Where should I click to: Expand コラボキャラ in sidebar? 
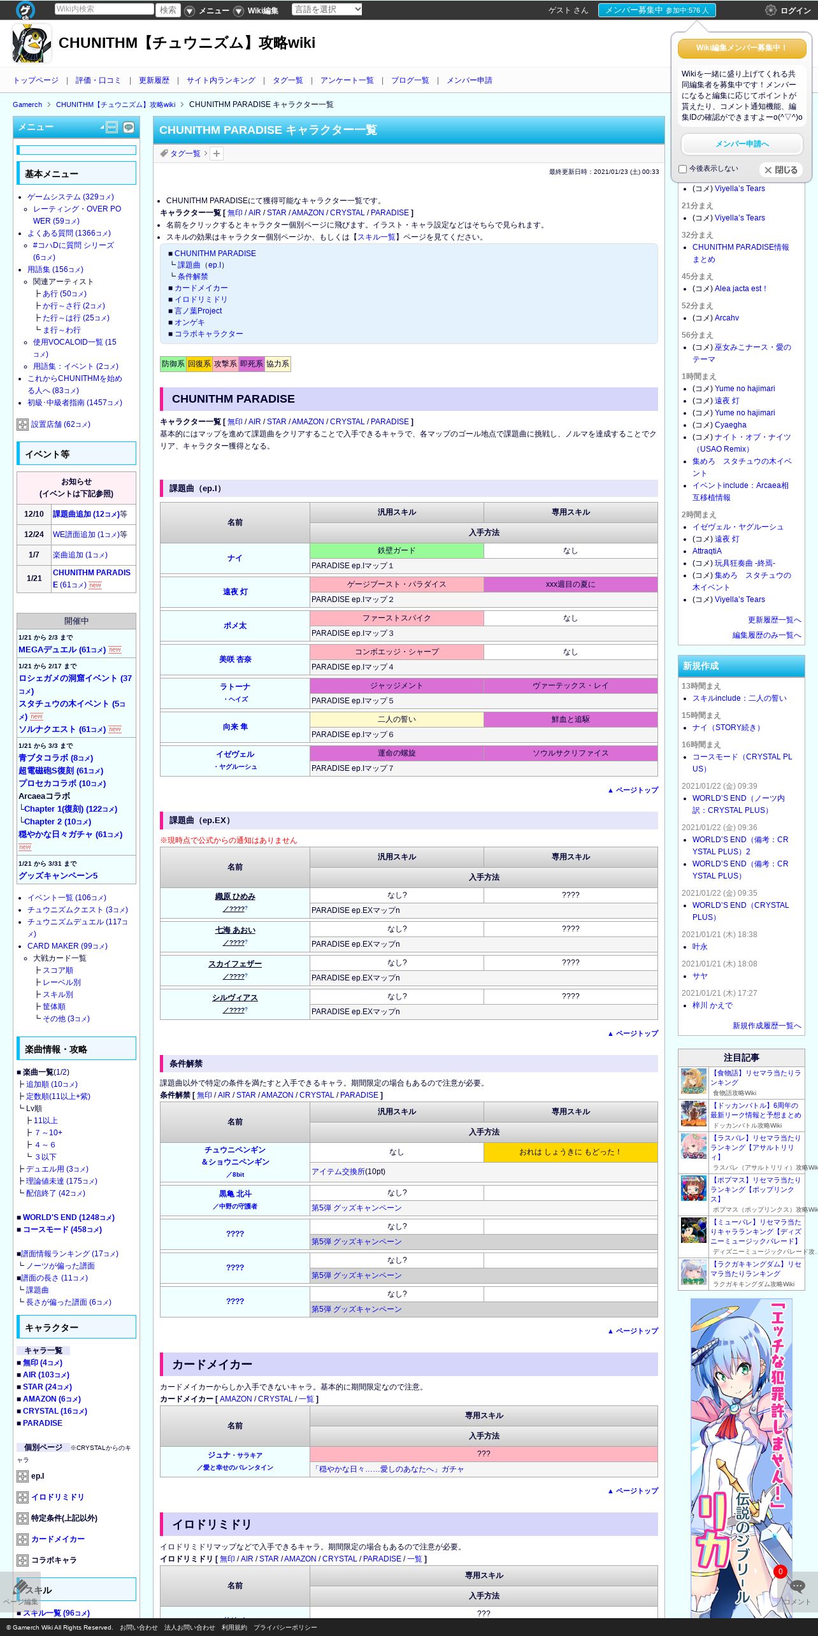[22, 1560]
